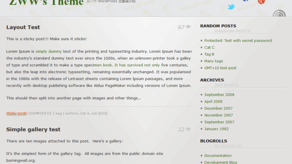Open the September 2008 archive
Screen dimensions: 292x164
(219, 95)
